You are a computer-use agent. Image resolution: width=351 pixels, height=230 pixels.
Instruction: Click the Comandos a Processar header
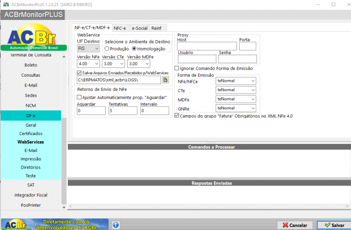[x=209, y=147]
